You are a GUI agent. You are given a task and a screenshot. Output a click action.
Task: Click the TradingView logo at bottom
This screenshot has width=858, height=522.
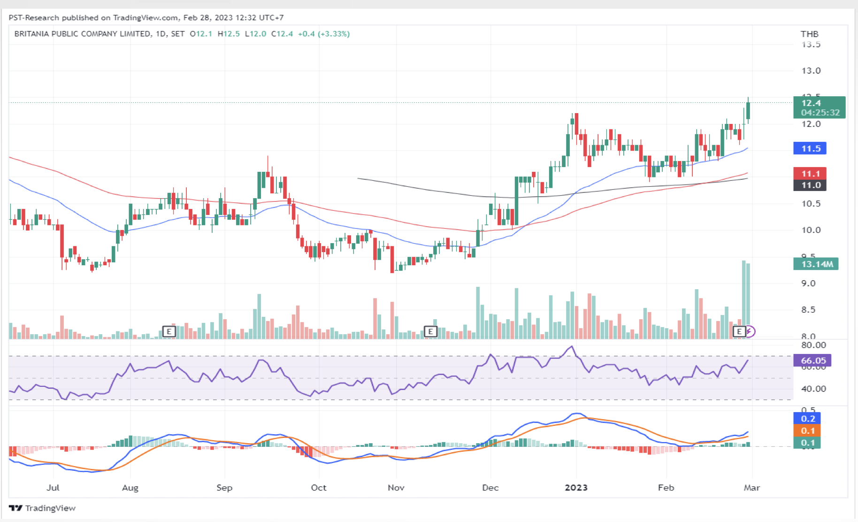pyautogui.click(x=42, y=508)
